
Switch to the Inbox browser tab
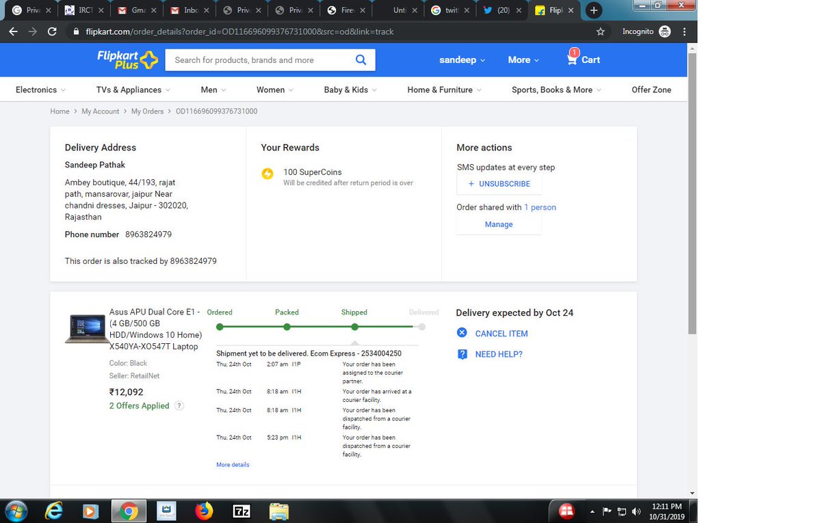point(189,11)
